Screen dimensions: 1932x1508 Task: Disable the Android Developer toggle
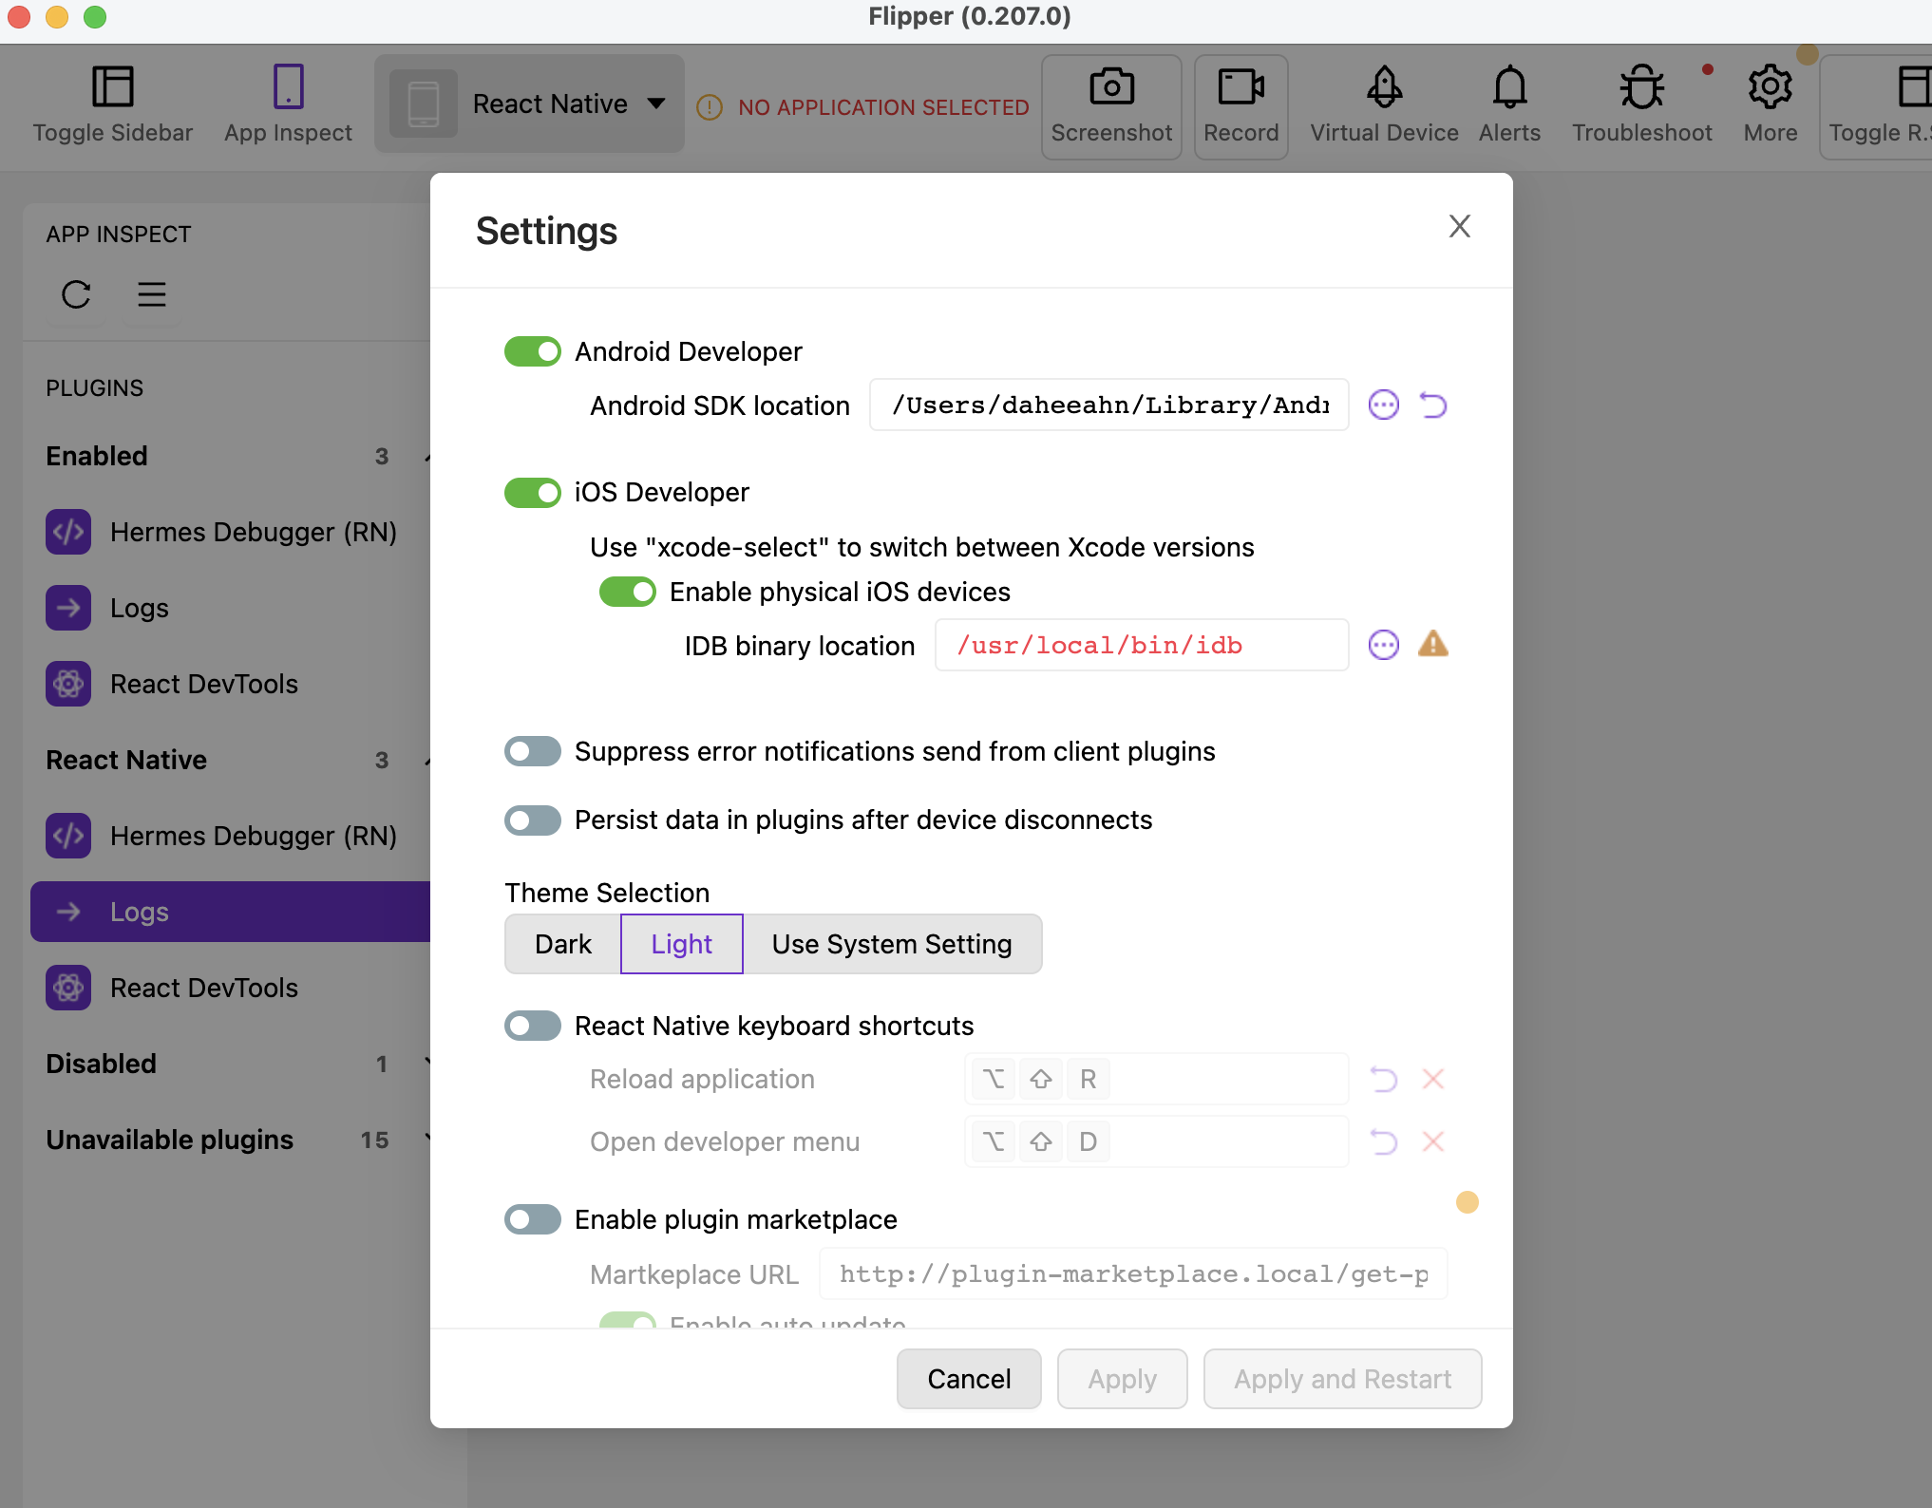533,351
